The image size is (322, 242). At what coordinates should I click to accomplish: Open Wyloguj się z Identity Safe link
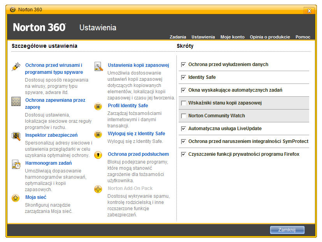coord(136,134)
